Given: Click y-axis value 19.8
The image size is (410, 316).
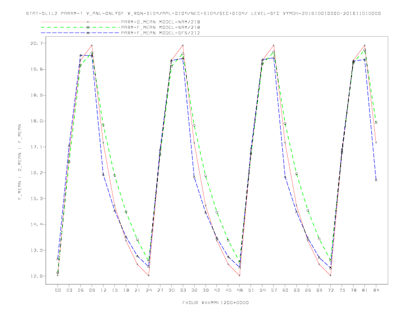Looking at the screenshot, I should point(37,69).
